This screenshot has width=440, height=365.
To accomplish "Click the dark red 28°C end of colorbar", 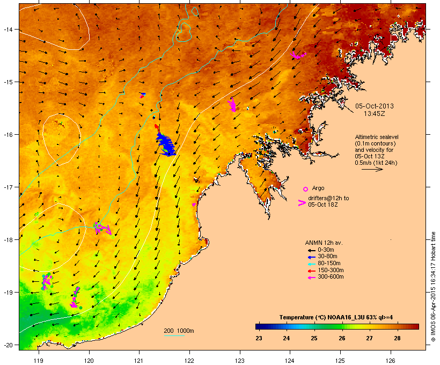I will 416,326.
